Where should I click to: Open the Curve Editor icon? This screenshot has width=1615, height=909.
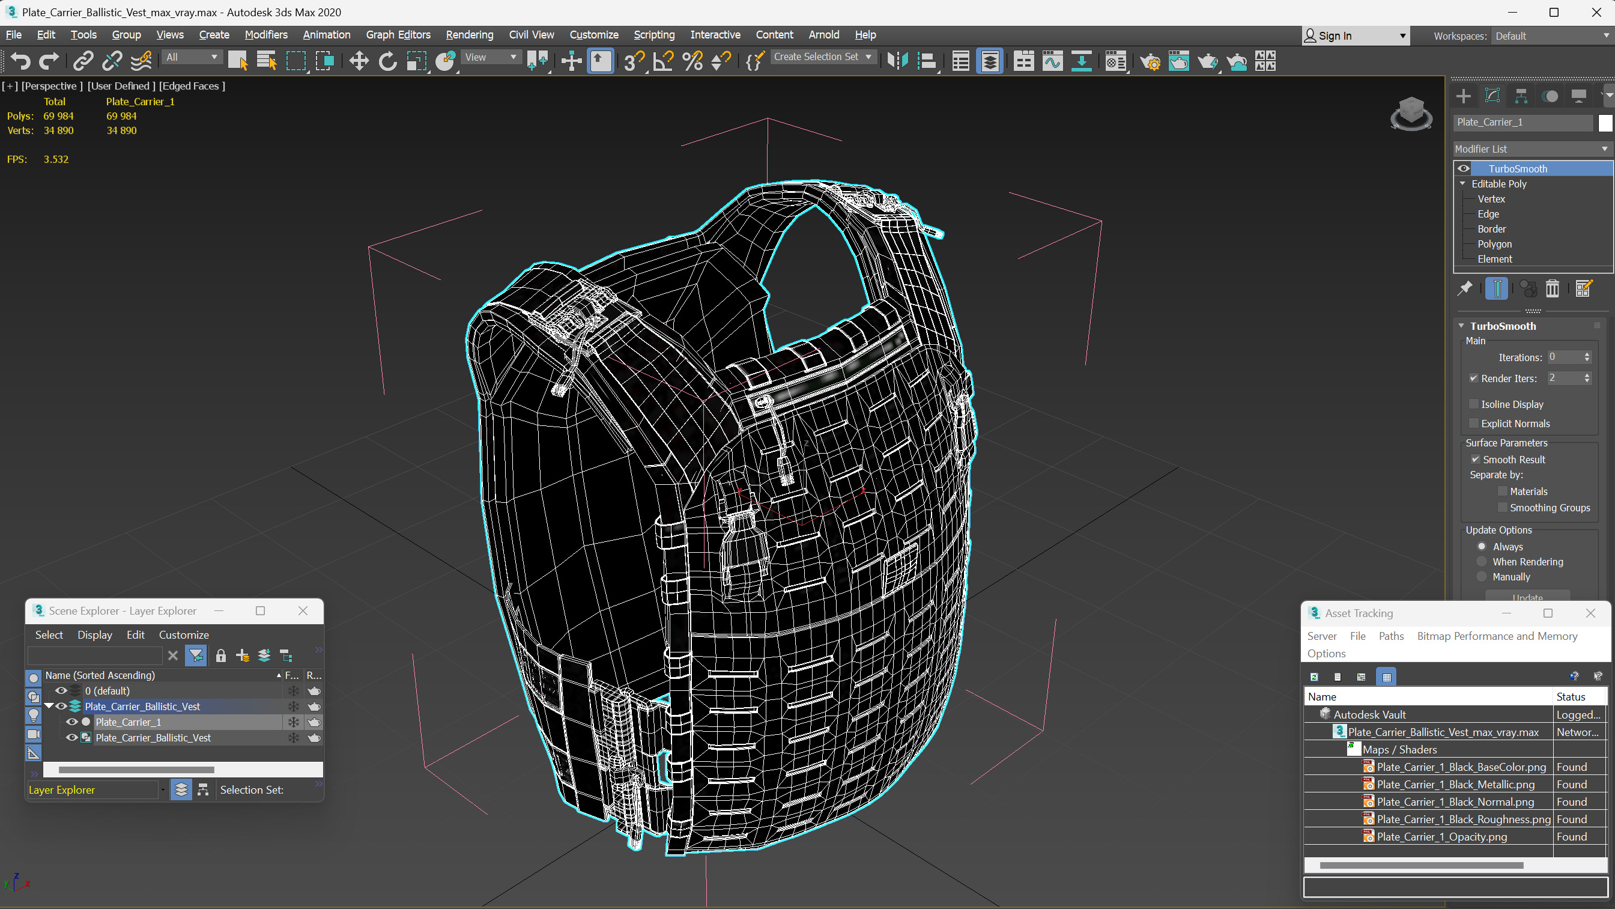(1053, 61)
